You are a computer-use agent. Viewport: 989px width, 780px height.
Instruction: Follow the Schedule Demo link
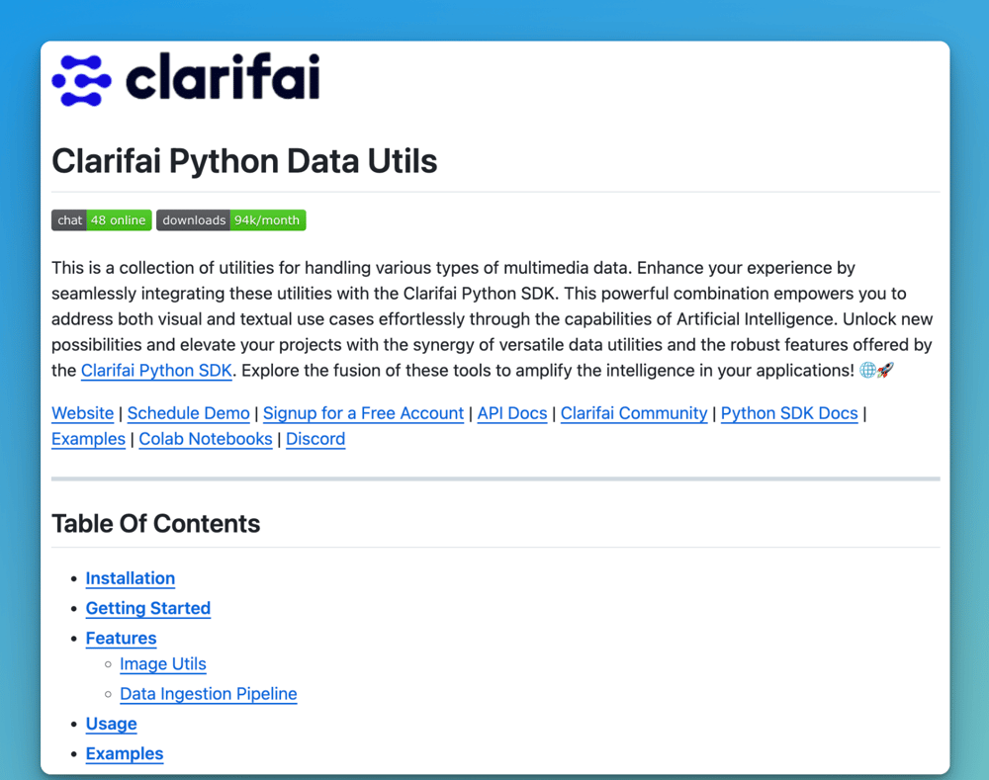pyautogui.click(x=188, y=413)
